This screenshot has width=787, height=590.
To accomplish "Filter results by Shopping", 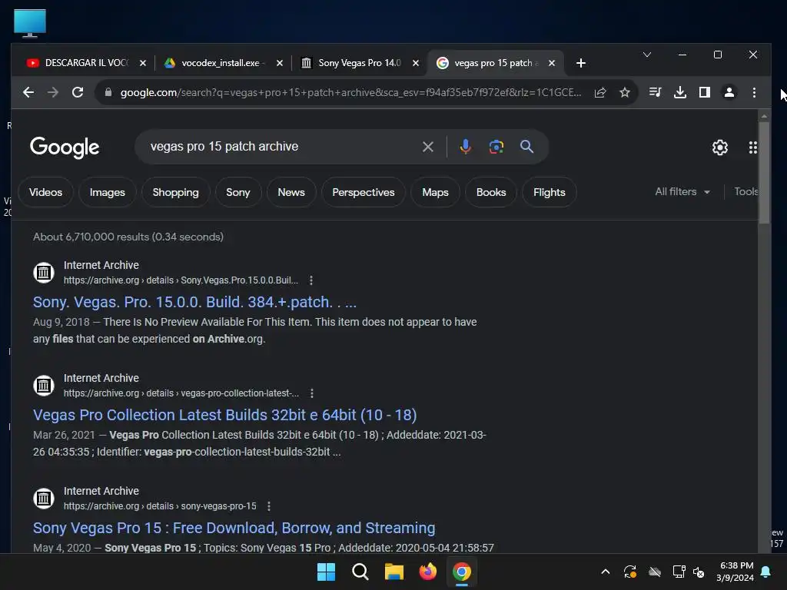I will point(176,192).
